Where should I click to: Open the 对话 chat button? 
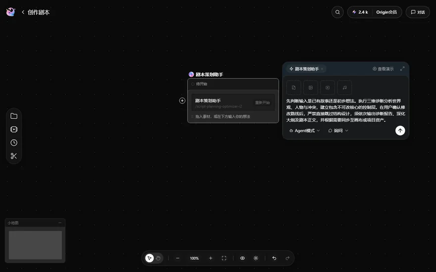(x=418, y=12)
